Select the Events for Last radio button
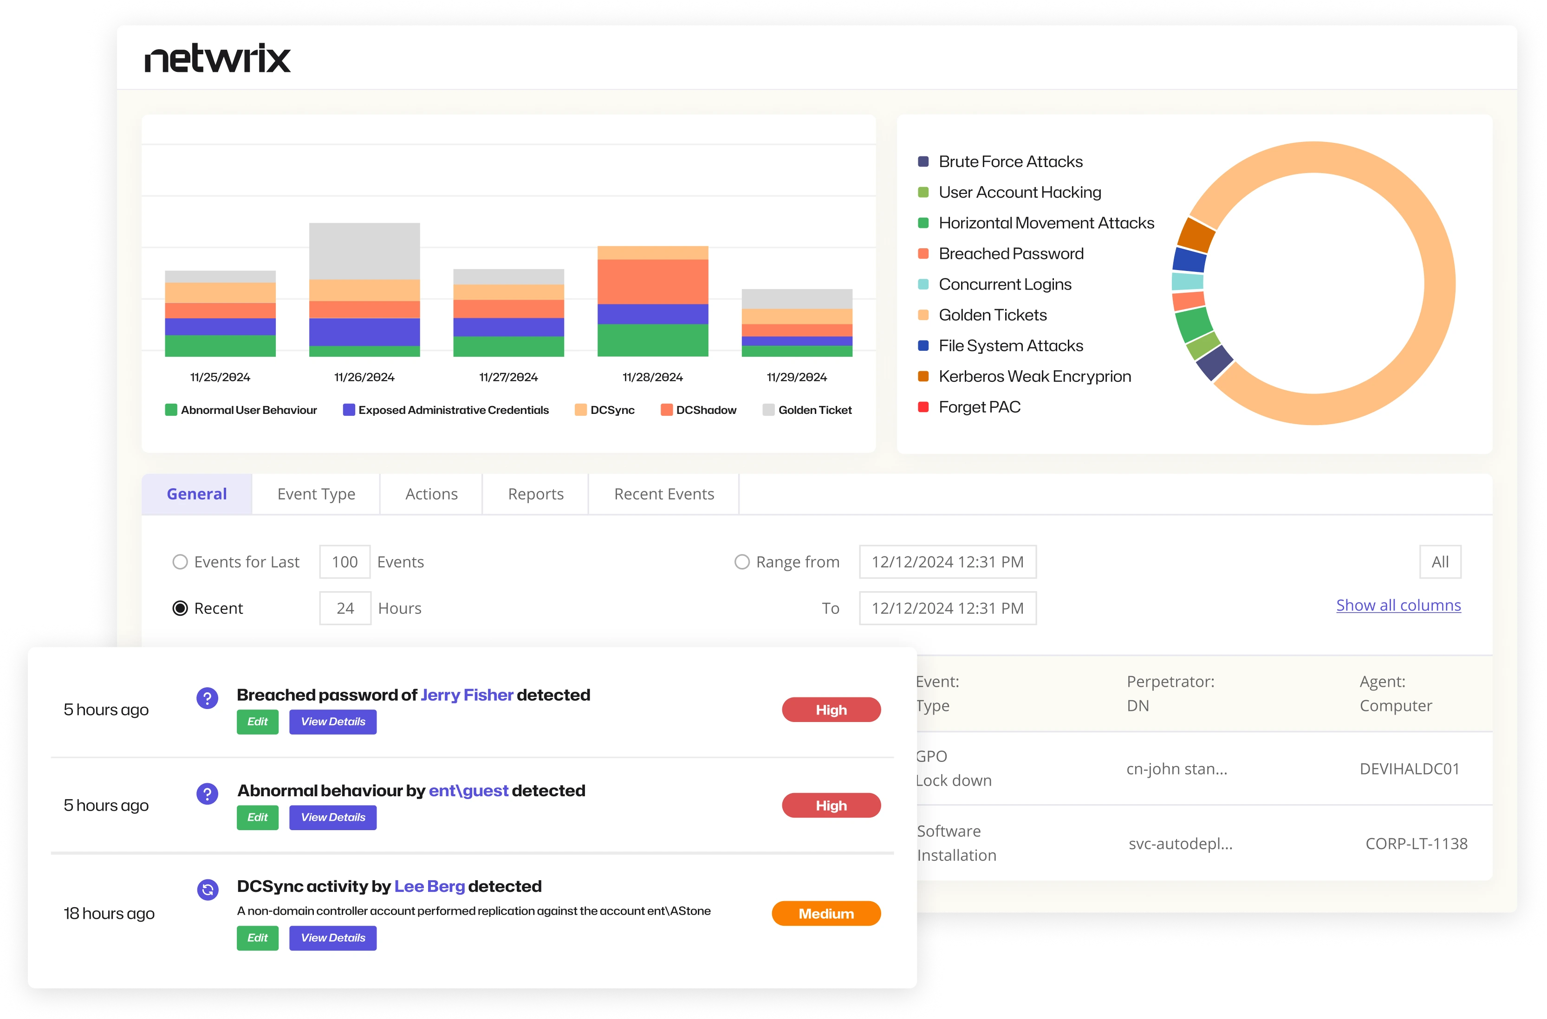1547x1019 pixels. click(180, 562)
